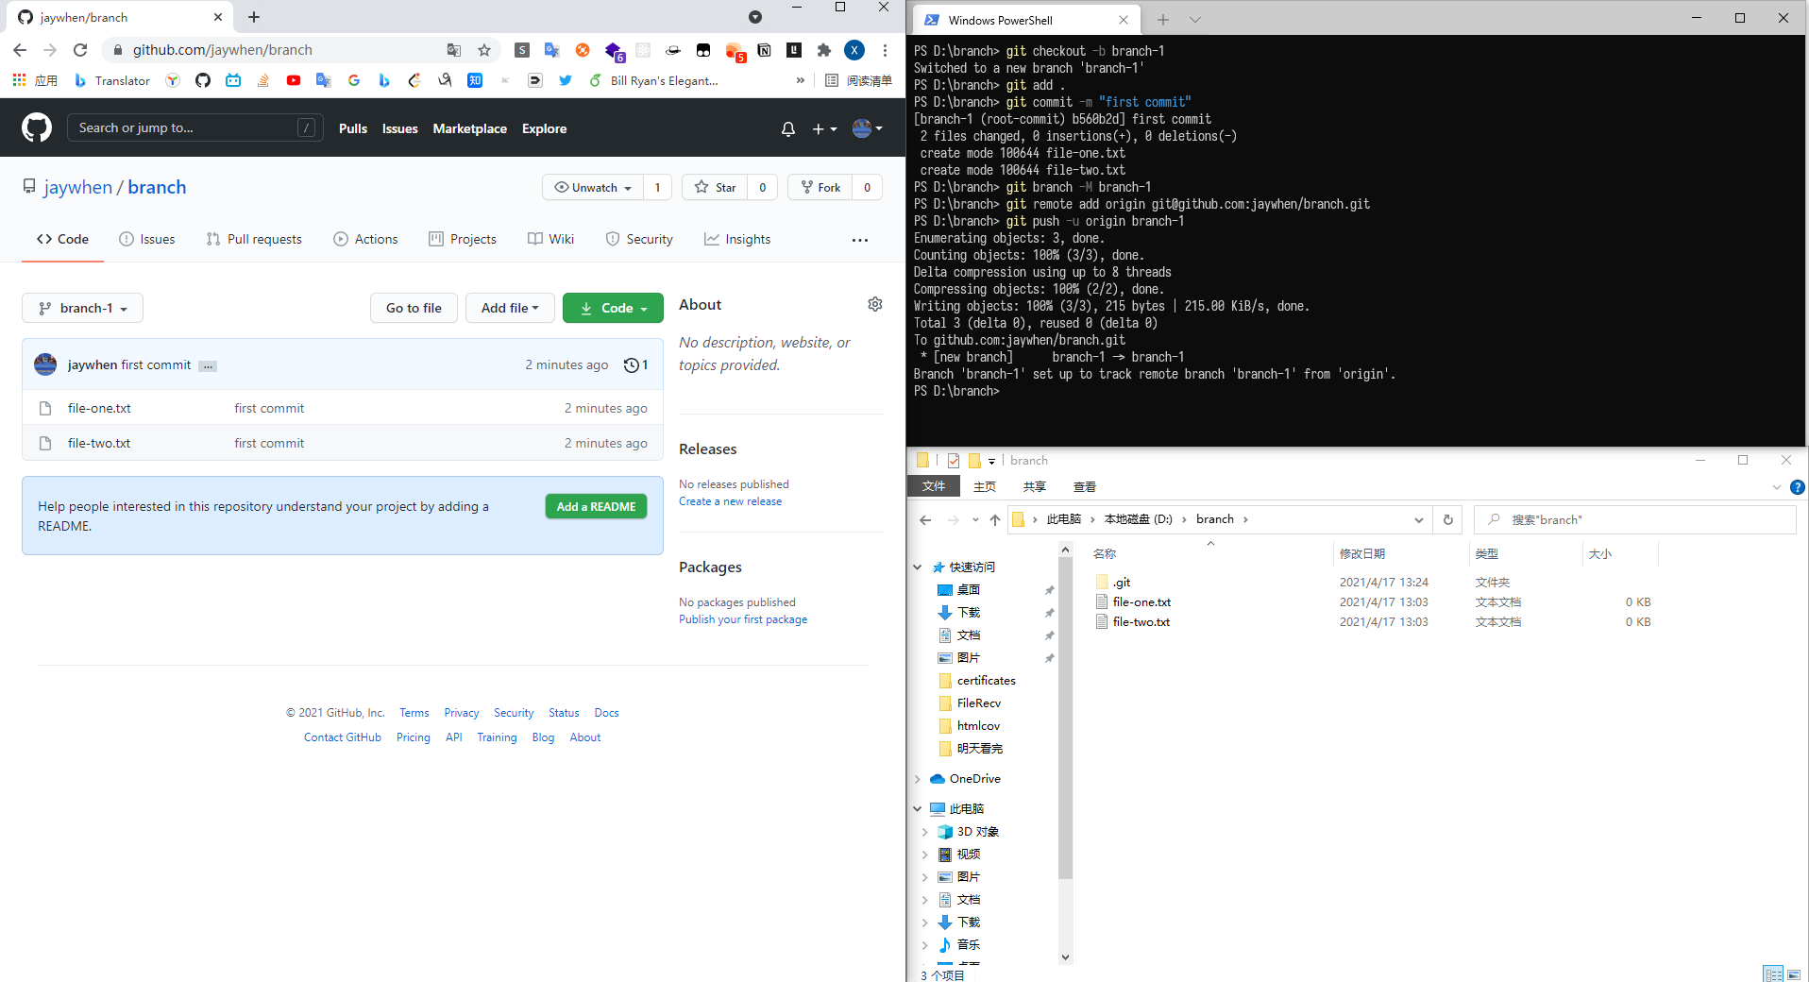Viewport: 1809px width, 982px height.
Task: Switch to the Issues repository tab
Action: (147, 239)
